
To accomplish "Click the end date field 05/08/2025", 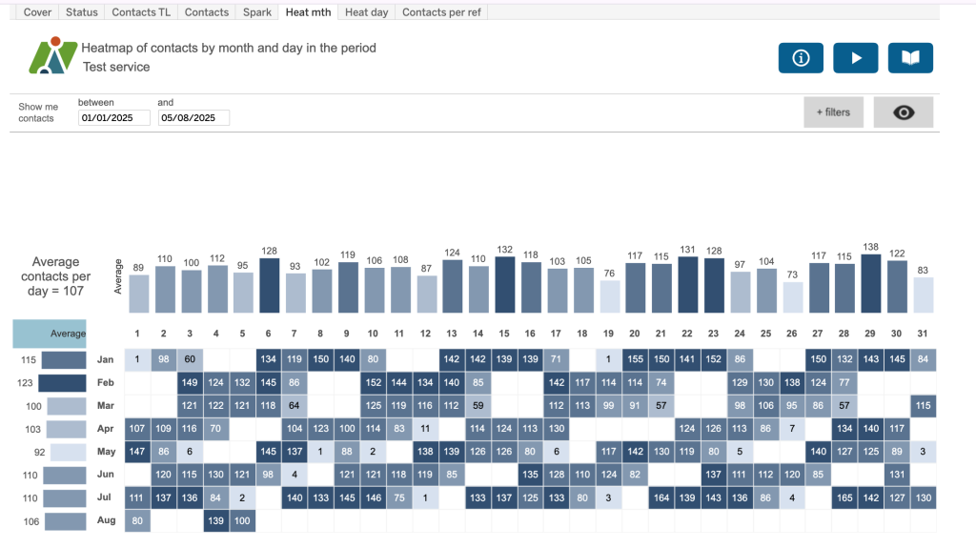I will (193, 118).
